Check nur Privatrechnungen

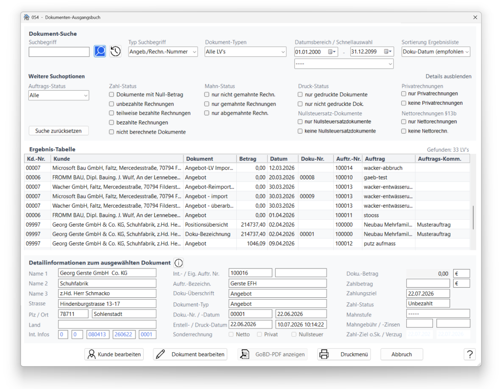click(x=404, y=94)
